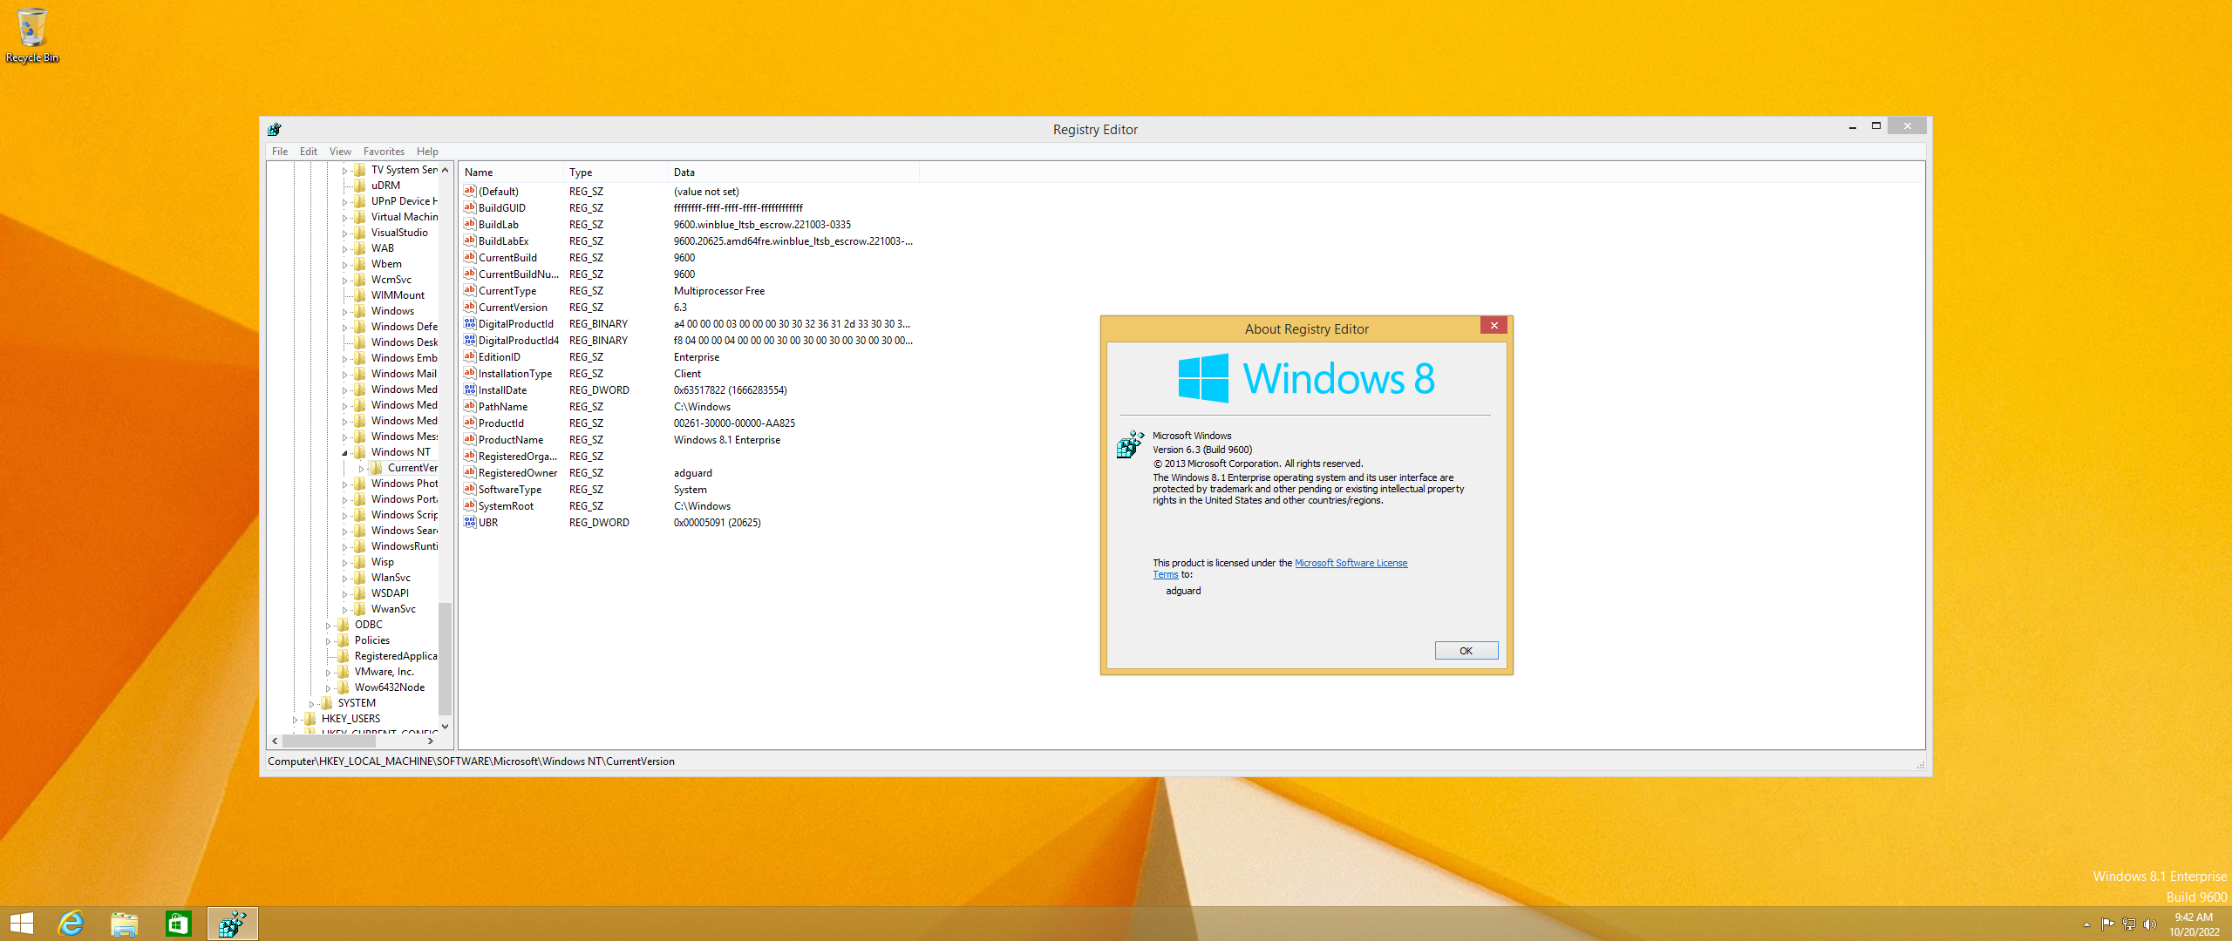Select the BuildLabEx value name
Screen dimensions: 2232x941
pos(503,240)
